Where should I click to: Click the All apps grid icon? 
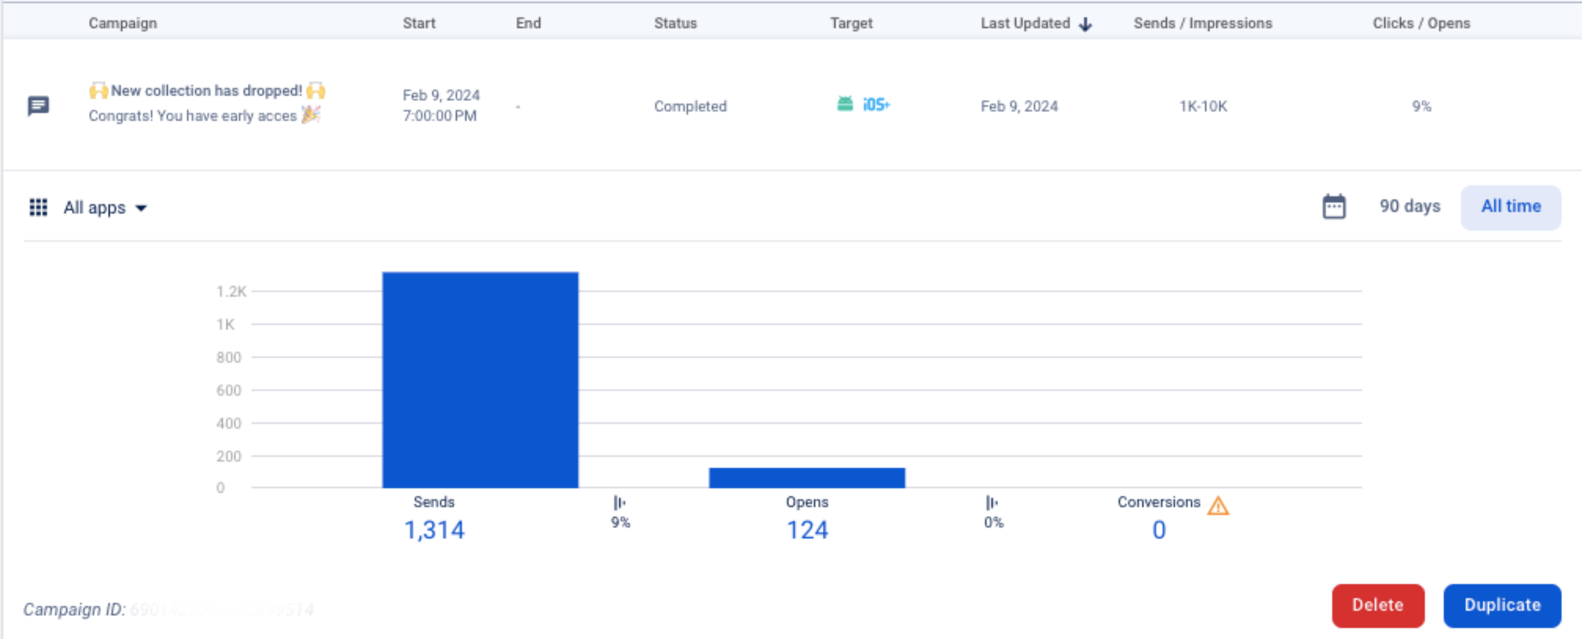[38, 207]
